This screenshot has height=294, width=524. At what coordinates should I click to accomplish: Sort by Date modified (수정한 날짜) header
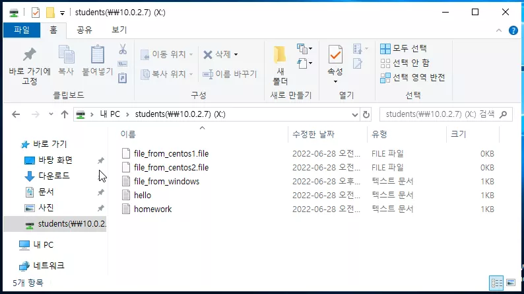313,135
